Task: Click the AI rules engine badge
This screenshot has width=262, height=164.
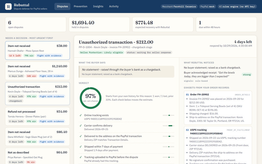Action: 237,7
